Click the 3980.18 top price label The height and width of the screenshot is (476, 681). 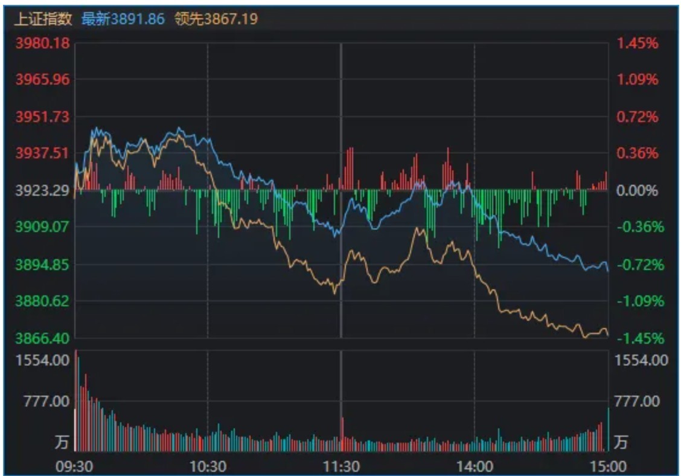(x=42, y=43)
